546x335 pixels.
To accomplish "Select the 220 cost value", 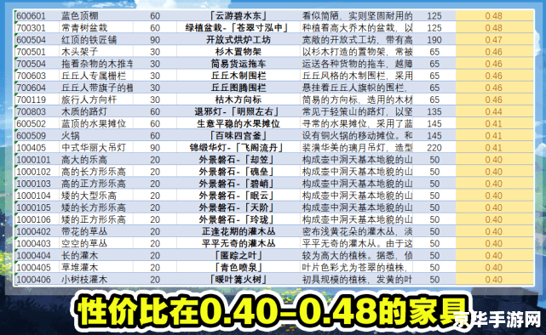I will [434, 148].
